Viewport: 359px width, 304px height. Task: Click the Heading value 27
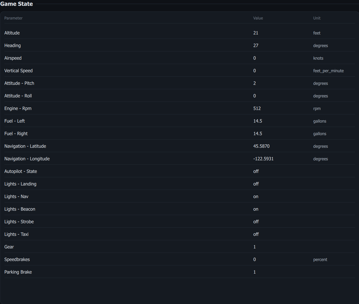click(x=256, y=46)
